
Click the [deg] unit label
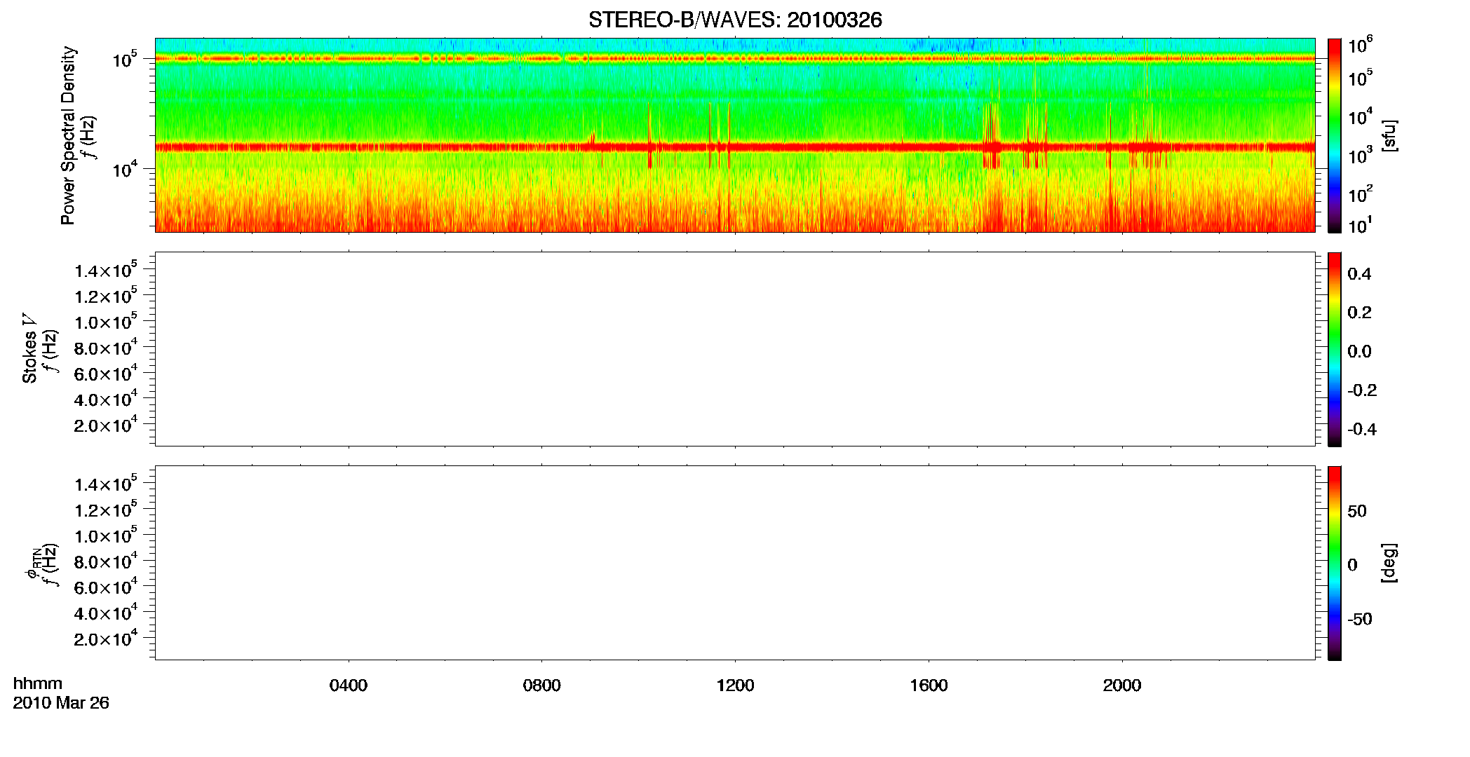[x=1389, y=563]
